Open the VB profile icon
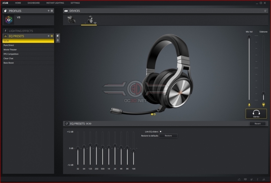 (9, 20)
